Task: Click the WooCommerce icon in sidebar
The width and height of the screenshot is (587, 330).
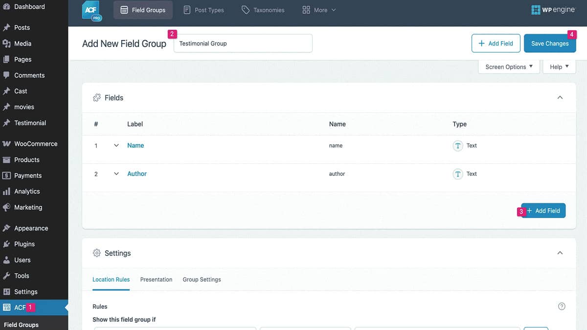Action: point(6,144)
